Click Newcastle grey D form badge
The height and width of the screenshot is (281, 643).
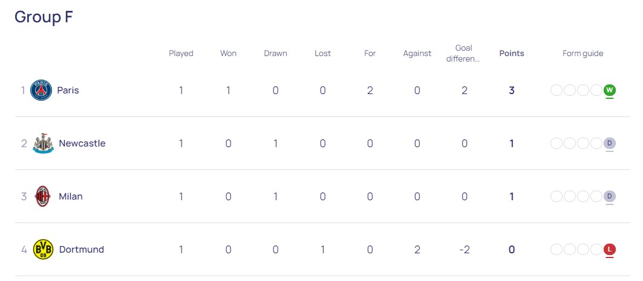[609, 143]
